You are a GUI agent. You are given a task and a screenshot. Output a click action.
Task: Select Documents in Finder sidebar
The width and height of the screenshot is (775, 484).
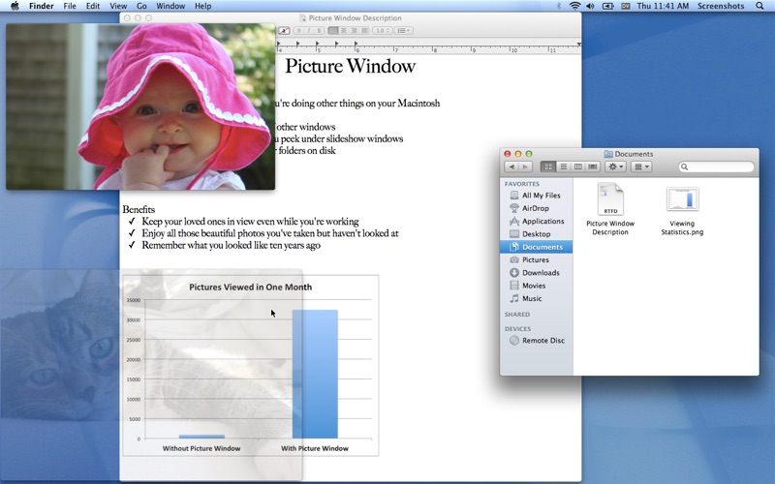(537, 247)
